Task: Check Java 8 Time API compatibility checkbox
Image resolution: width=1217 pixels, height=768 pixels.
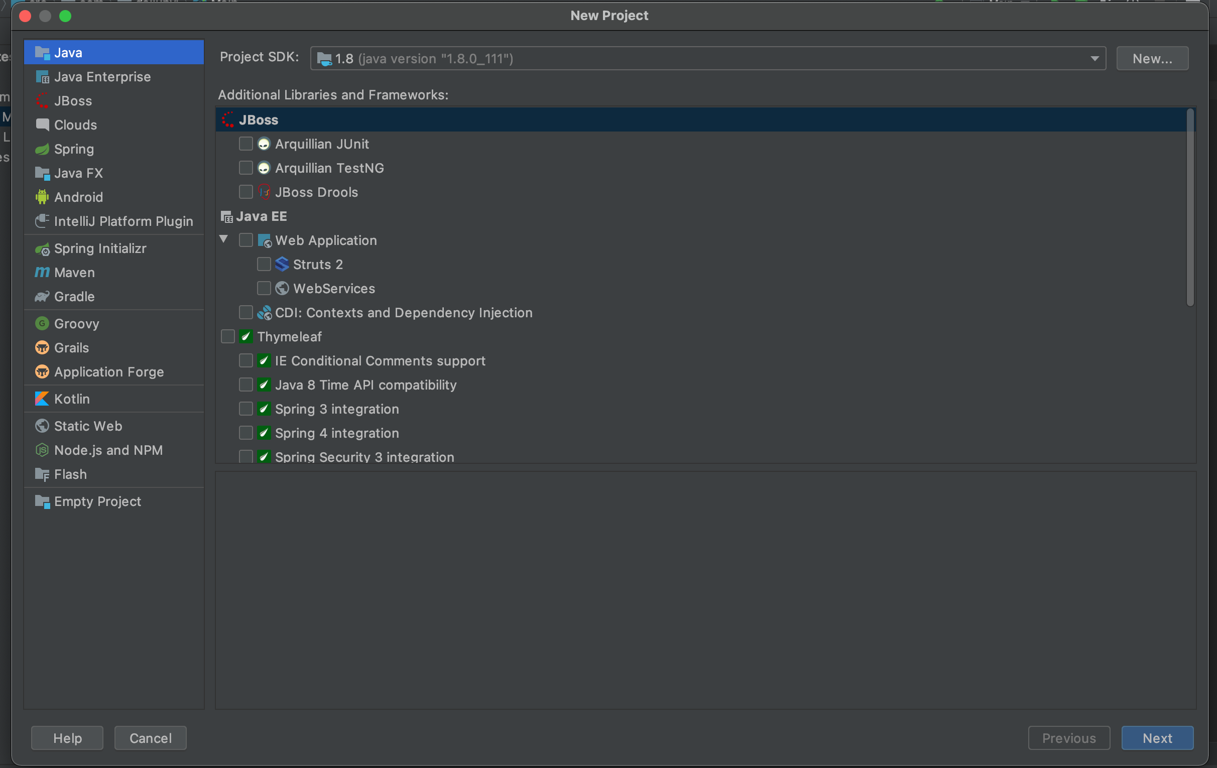Action: [x=246, y=385]
